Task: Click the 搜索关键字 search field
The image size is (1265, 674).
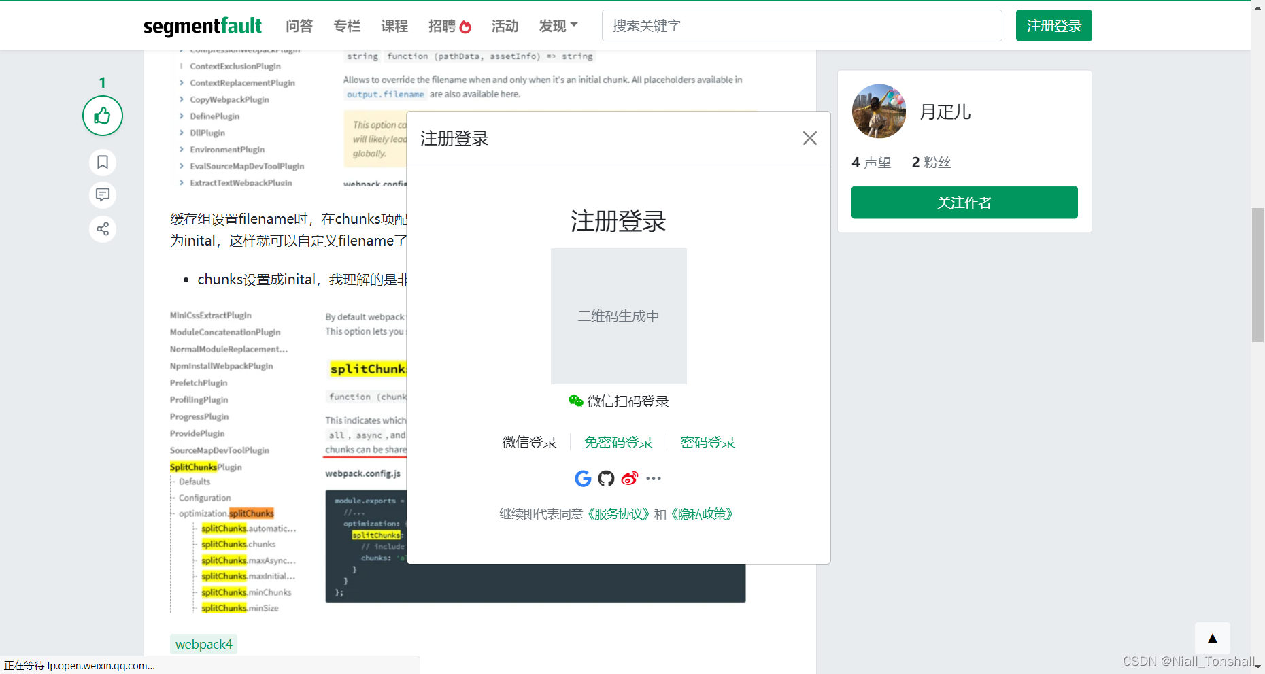Action: coord(802,26)
